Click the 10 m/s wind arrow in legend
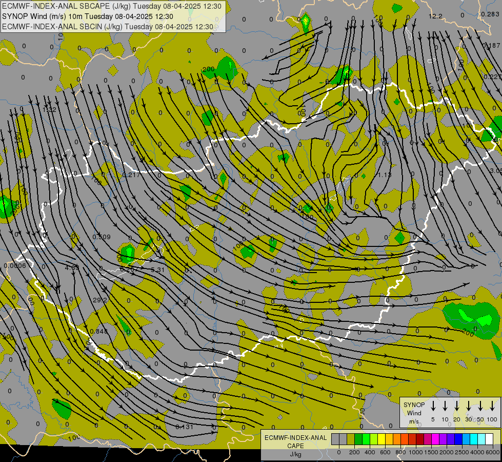The height and width of the screenshot is (462, 502). (445, 406)
